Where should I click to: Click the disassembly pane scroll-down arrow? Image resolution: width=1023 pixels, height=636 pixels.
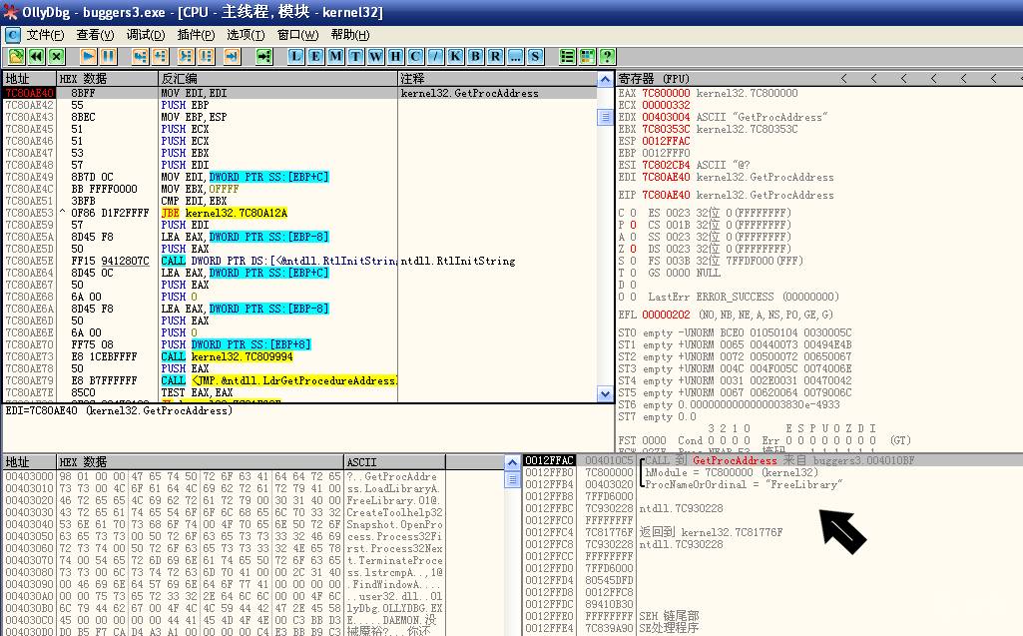[x=605, y=393]
